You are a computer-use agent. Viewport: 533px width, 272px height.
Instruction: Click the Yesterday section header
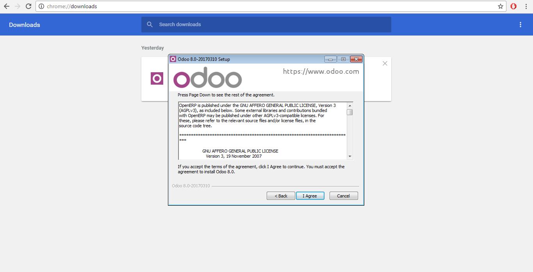(x=152, y=48)
